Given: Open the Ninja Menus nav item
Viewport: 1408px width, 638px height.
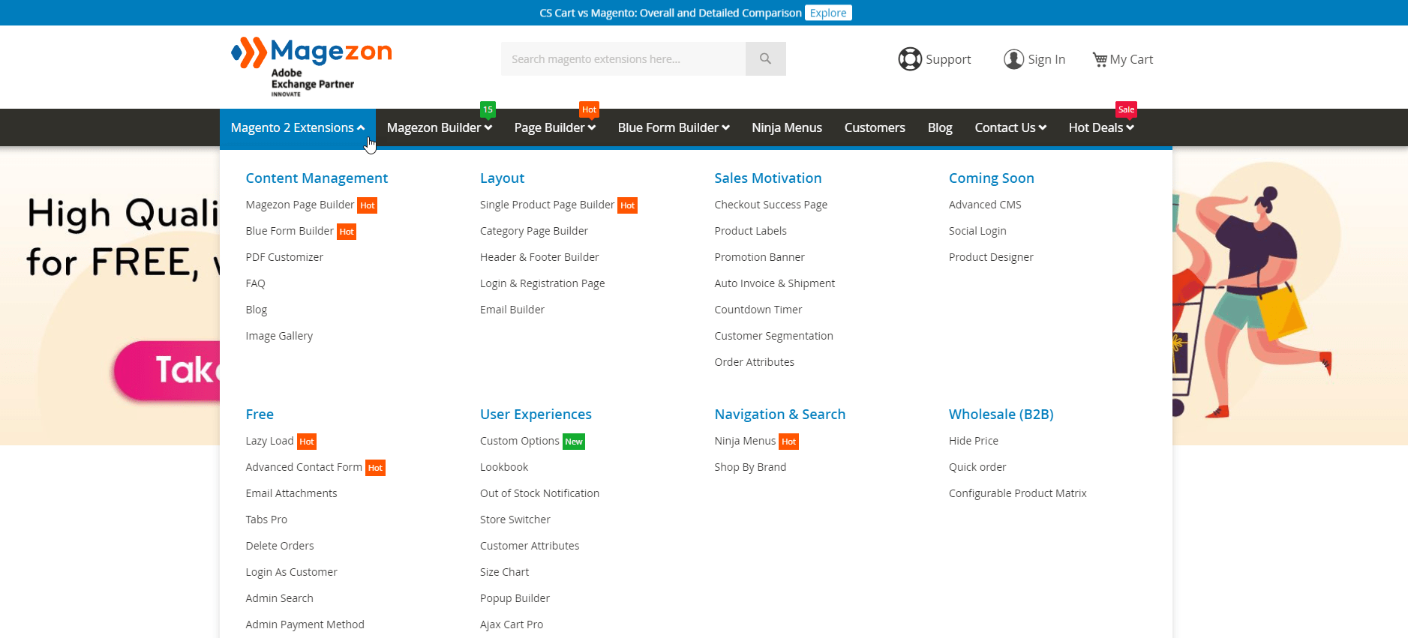Looking at the screenshot, I should click(x=787, y=127).
